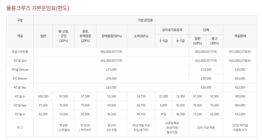Click the '425,000' room sale price
262x140 pixels.
pos(240,88)
